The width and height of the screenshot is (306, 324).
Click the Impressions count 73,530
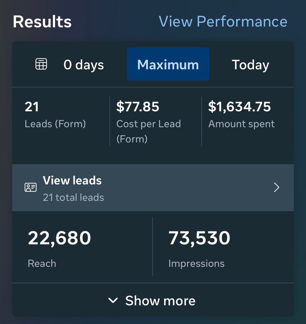[x=199, y=238]
